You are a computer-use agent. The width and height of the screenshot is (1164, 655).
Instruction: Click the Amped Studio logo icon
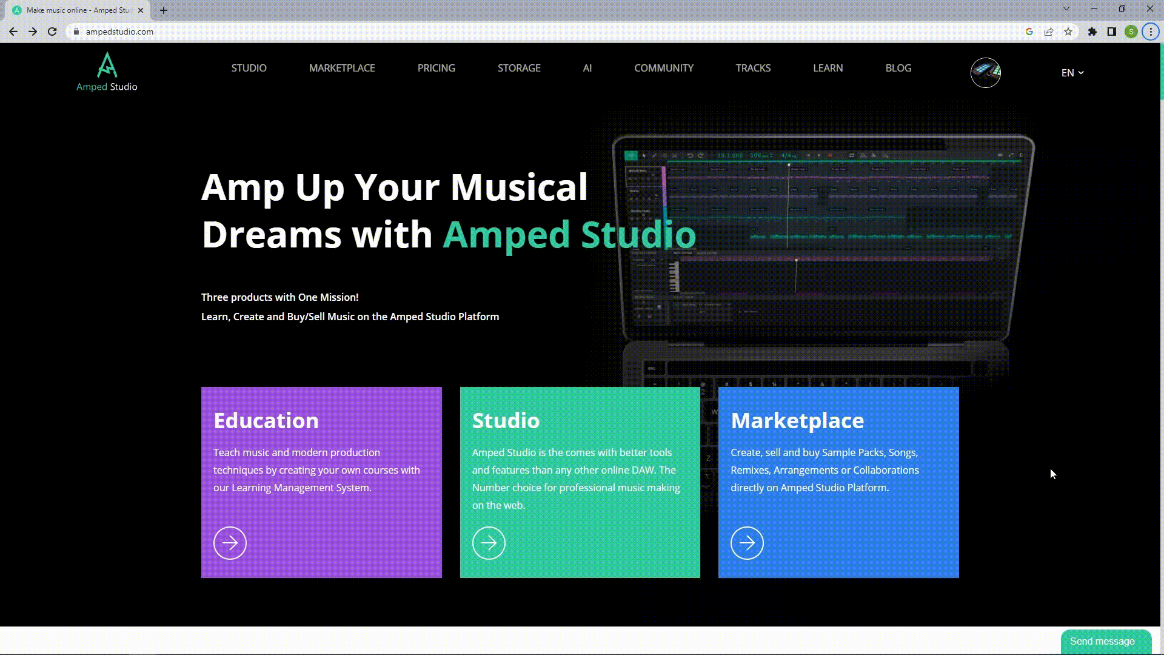coord(106,64)
